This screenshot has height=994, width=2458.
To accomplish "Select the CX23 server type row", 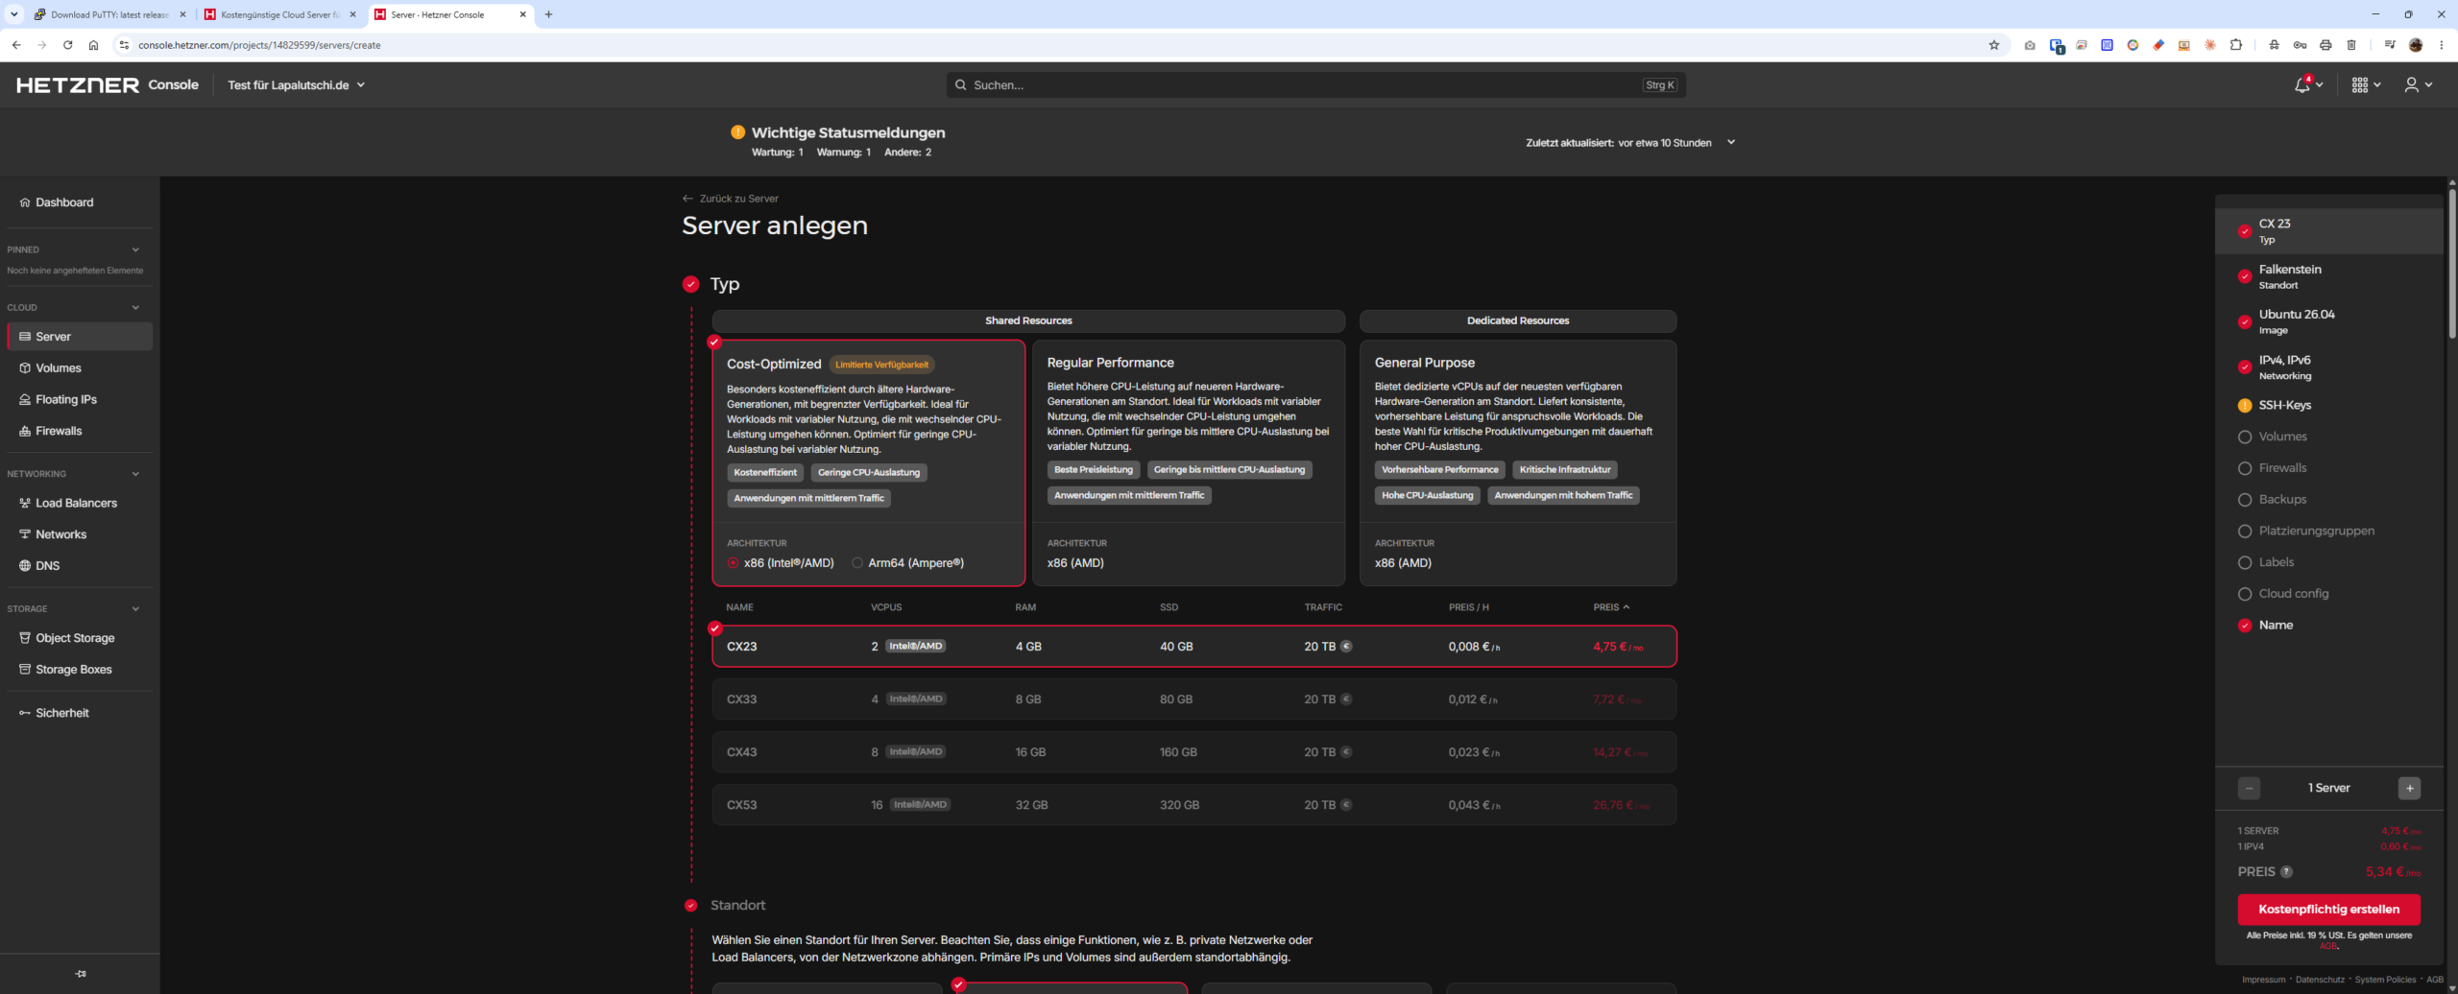I will (1194, 647).
